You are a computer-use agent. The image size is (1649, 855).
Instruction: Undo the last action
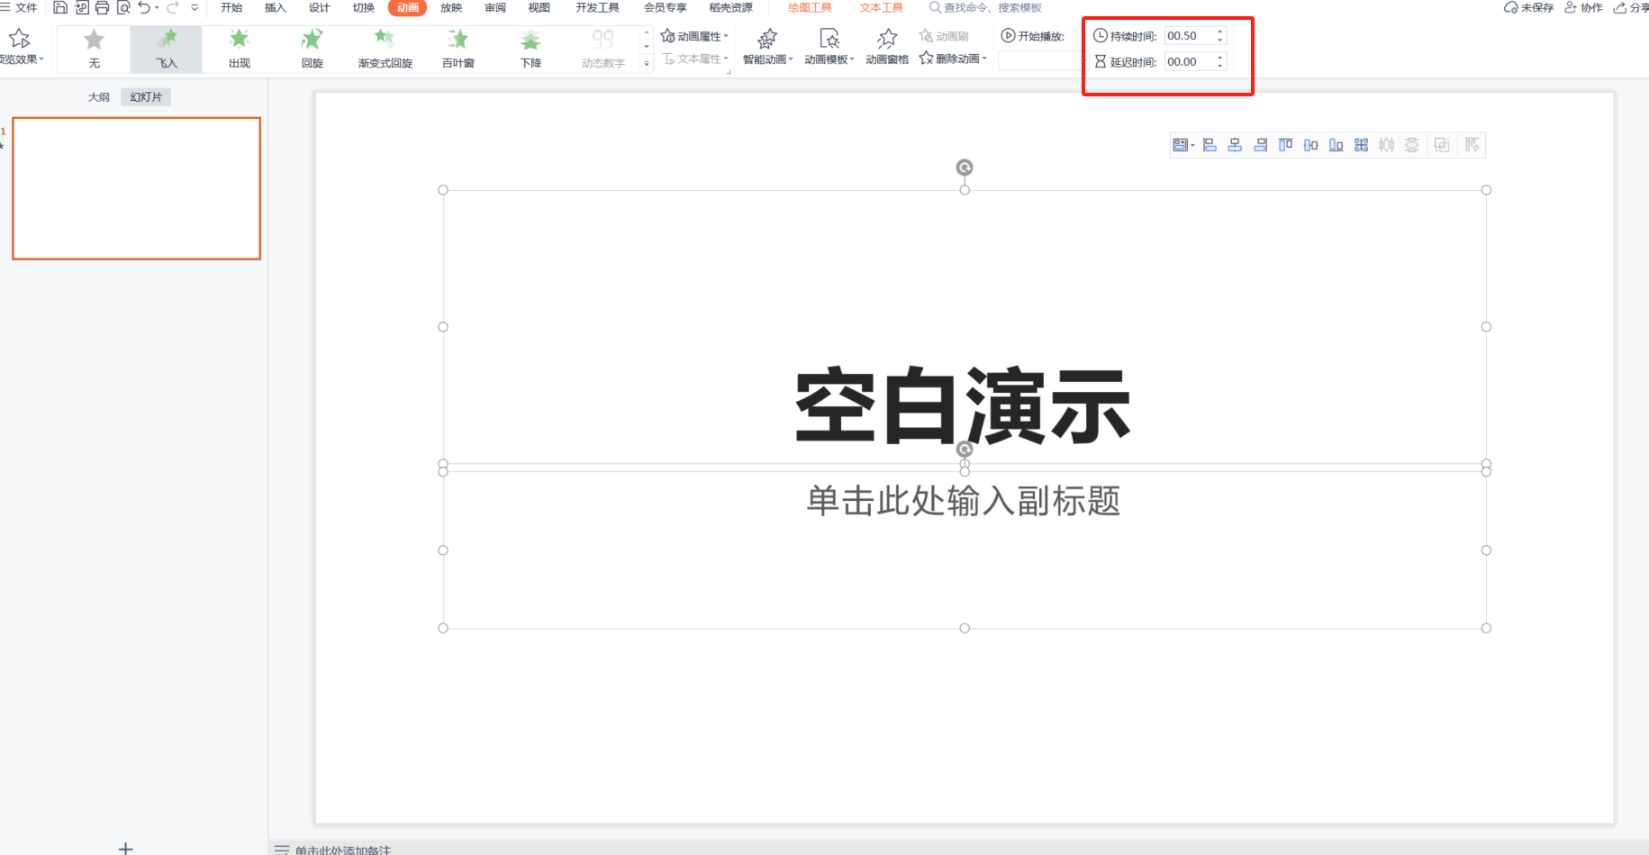(143, 8)
